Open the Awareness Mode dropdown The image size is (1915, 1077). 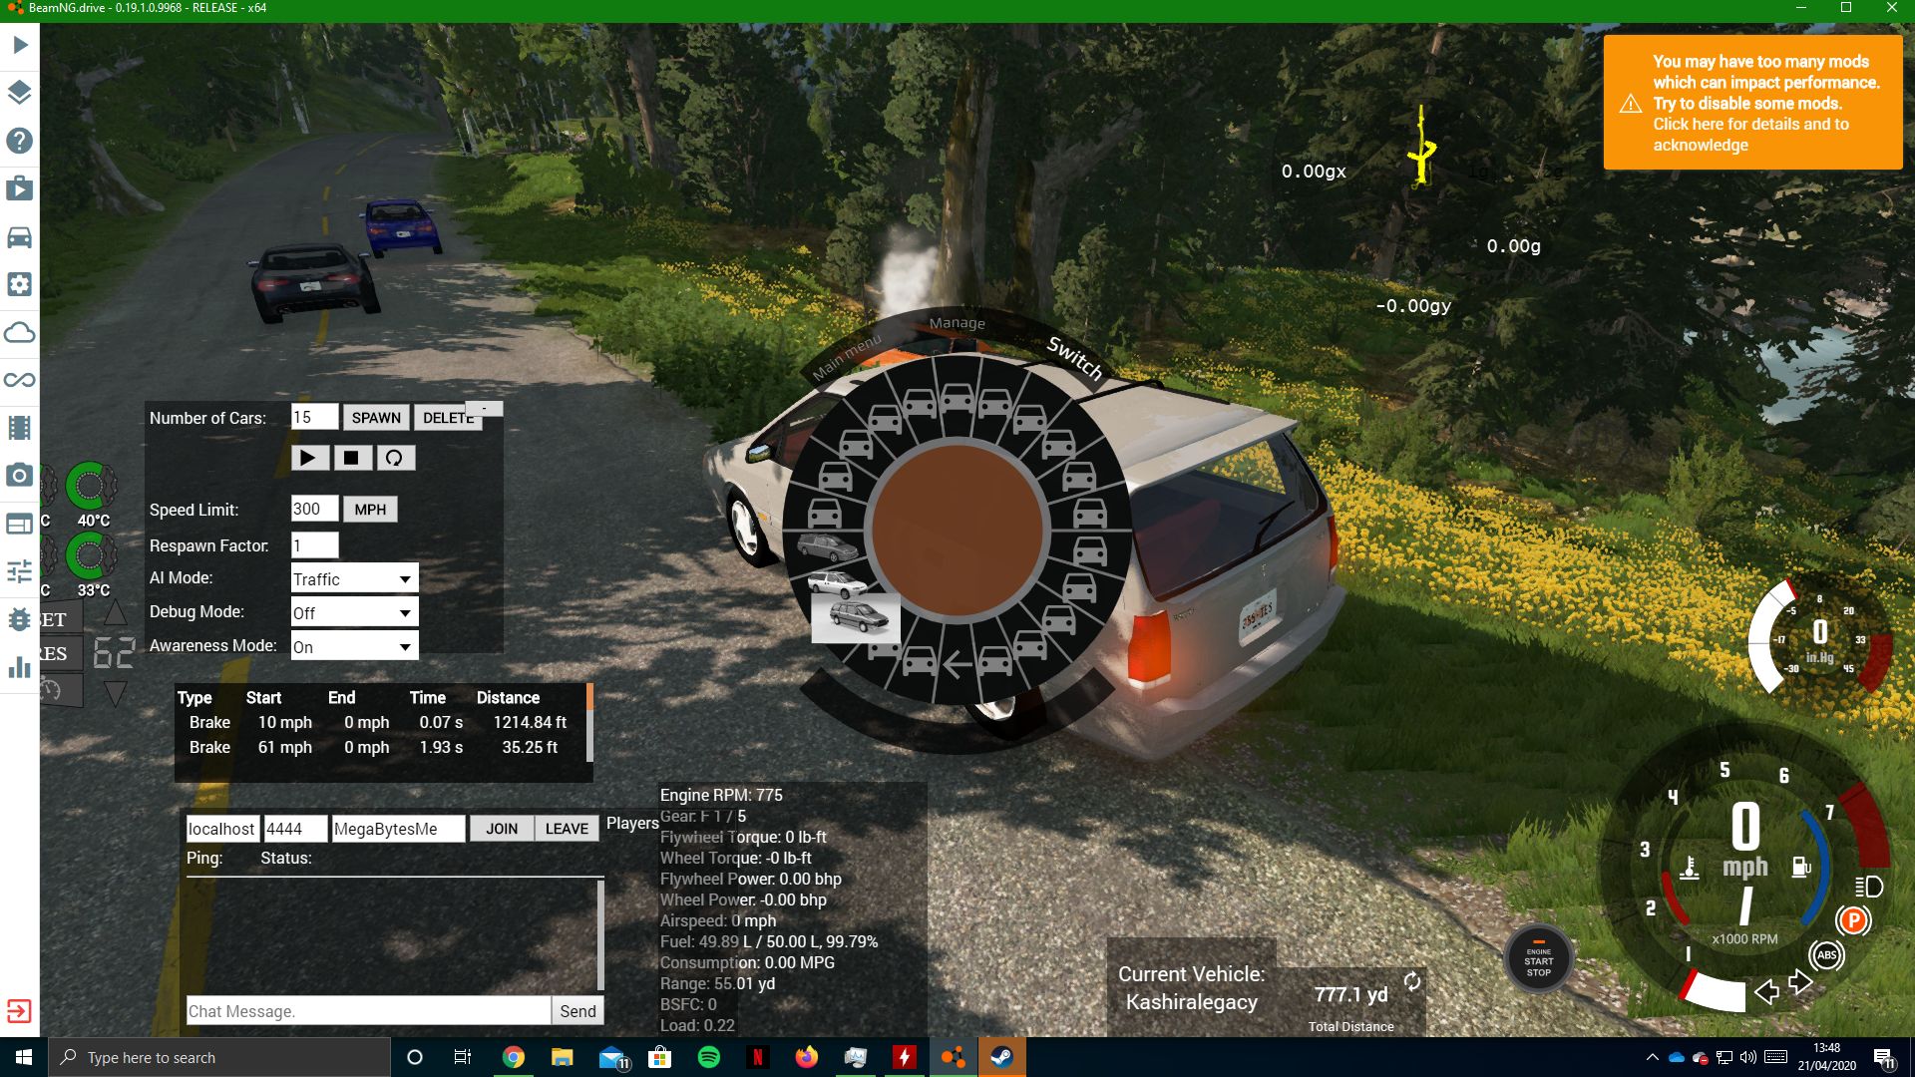tap(353, 646)
